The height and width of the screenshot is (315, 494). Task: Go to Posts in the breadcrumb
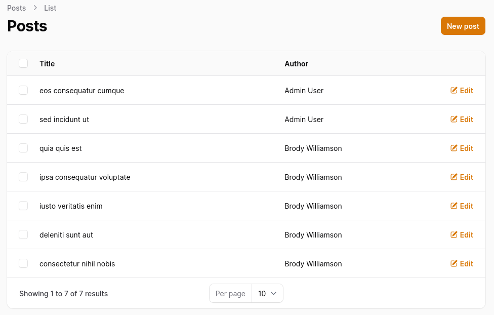coord(16,8)
